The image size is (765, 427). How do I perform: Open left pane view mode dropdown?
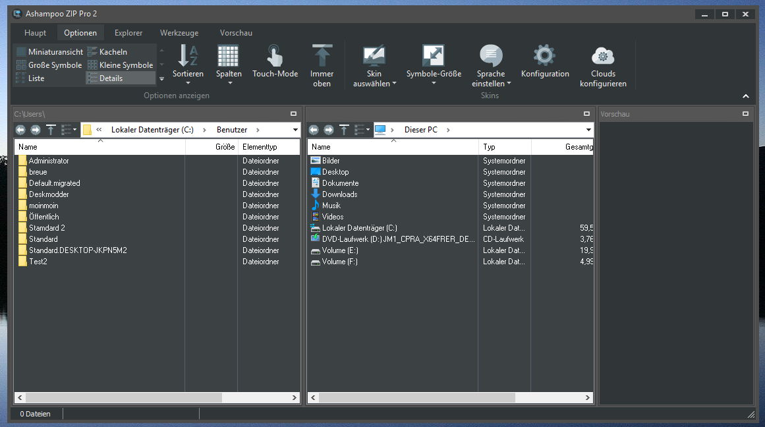tap(69, 130)
